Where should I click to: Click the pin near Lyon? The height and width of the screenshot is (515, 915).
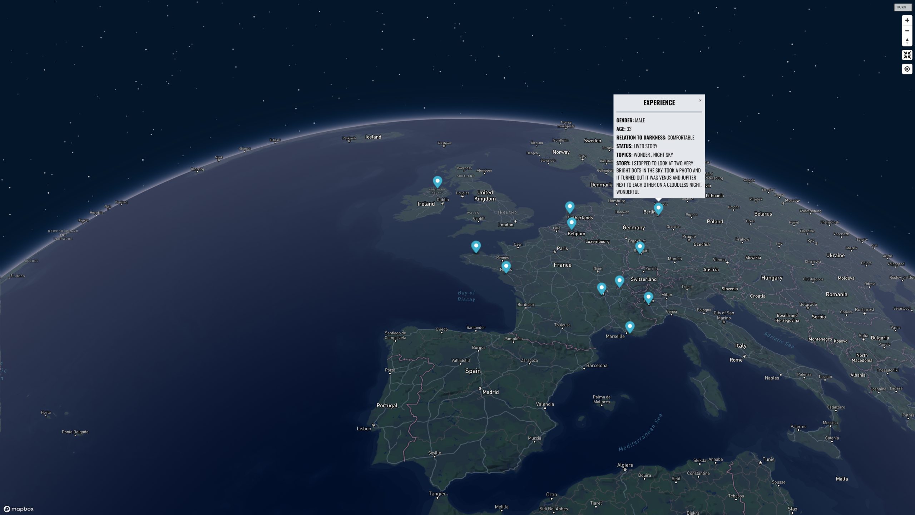pos(601,288)
